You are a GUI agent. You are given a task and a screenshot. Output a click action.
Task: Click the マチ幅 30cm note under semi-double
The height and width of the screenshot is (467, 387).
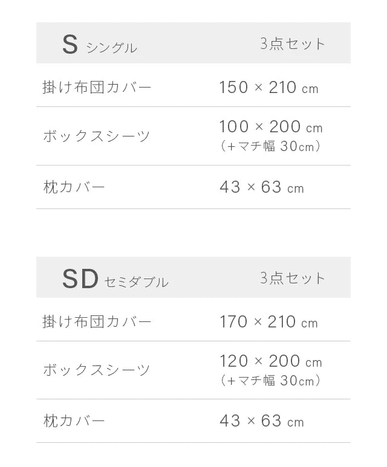(x=270, y=381)
